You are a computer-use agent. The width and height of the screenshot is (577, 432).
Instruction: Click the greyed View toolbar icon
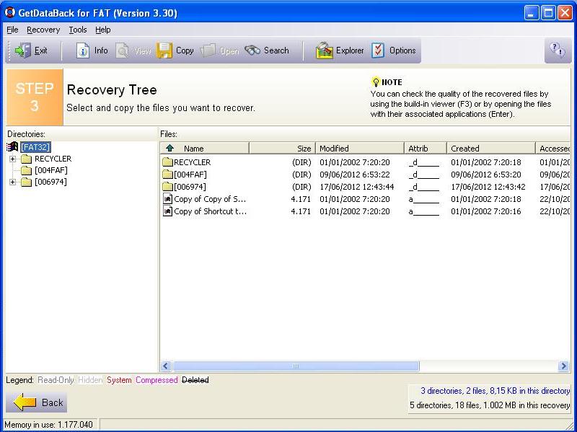(x=122, y=50)
